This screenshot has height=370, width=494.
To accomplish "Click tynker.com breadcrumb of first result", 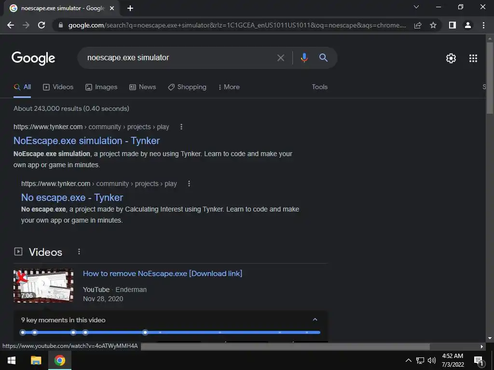I will tap(48, 127).
